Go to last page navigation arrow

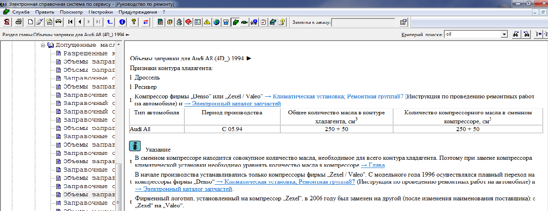(98, 22)
